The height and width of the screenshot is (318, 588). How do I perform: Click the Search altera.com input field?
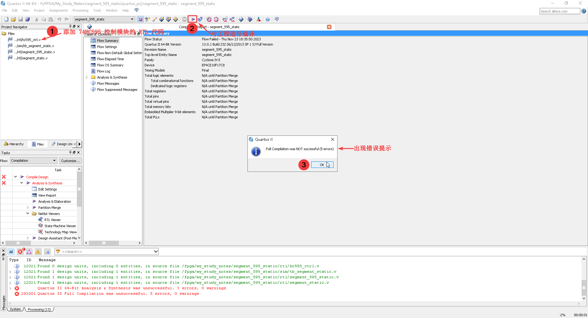(x=560, y=11)
